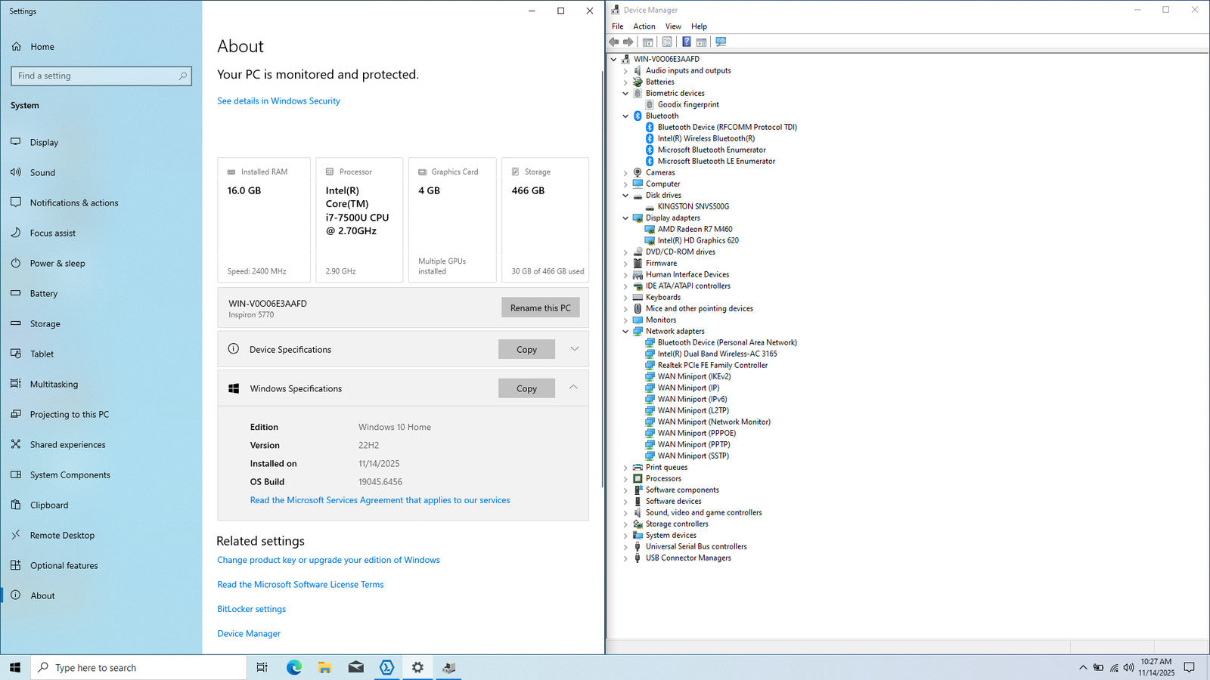This screenshot has height=680, width=1210.
Task: Show the console tree toolbar icon
Action: (x=647, y=42)
